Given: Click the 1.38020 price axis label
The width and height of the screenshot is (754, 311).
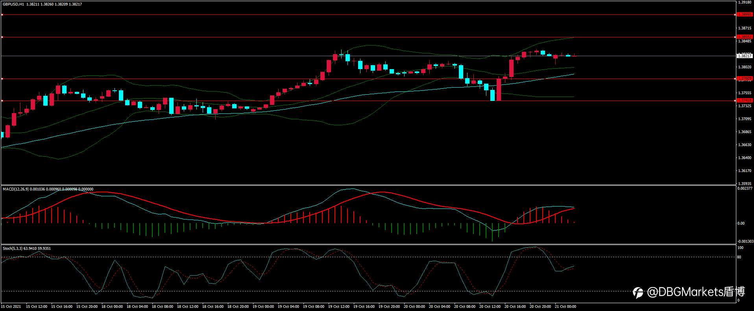Looking at the screenshot, I should (x=745, y=67).
